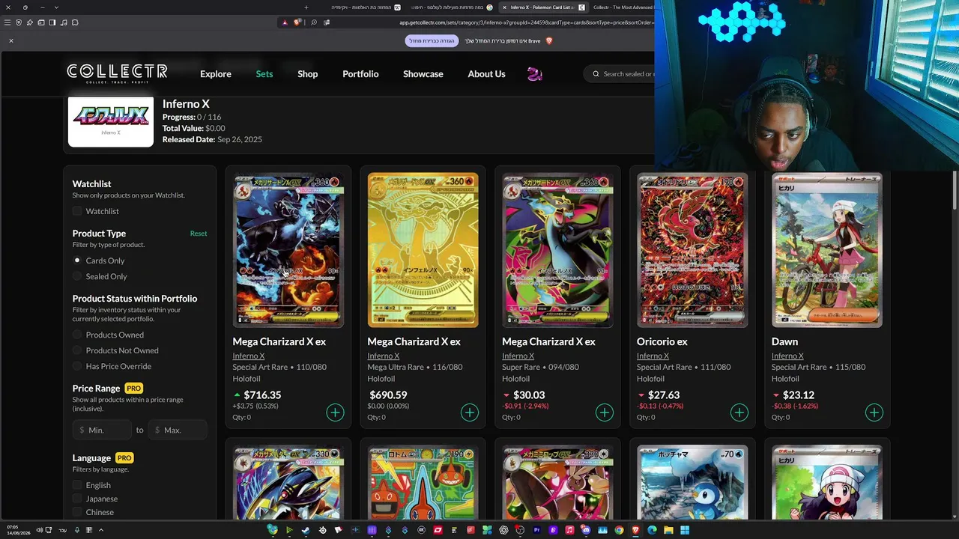Image resolution: width=959 pixels, height=539 pixels.
Task: Add Dawn 115/080 card to portfolio
Action: [874, 412]
